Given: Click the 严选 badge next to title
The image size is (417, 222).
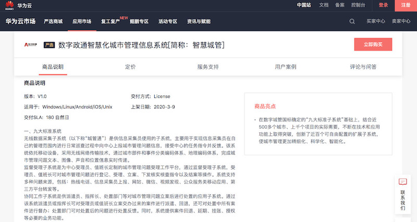Looking at the screenshot, I should click(x=49, y=45).
